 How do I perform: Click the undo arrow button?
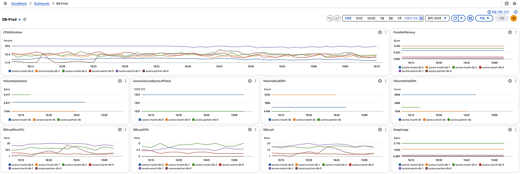330,18
